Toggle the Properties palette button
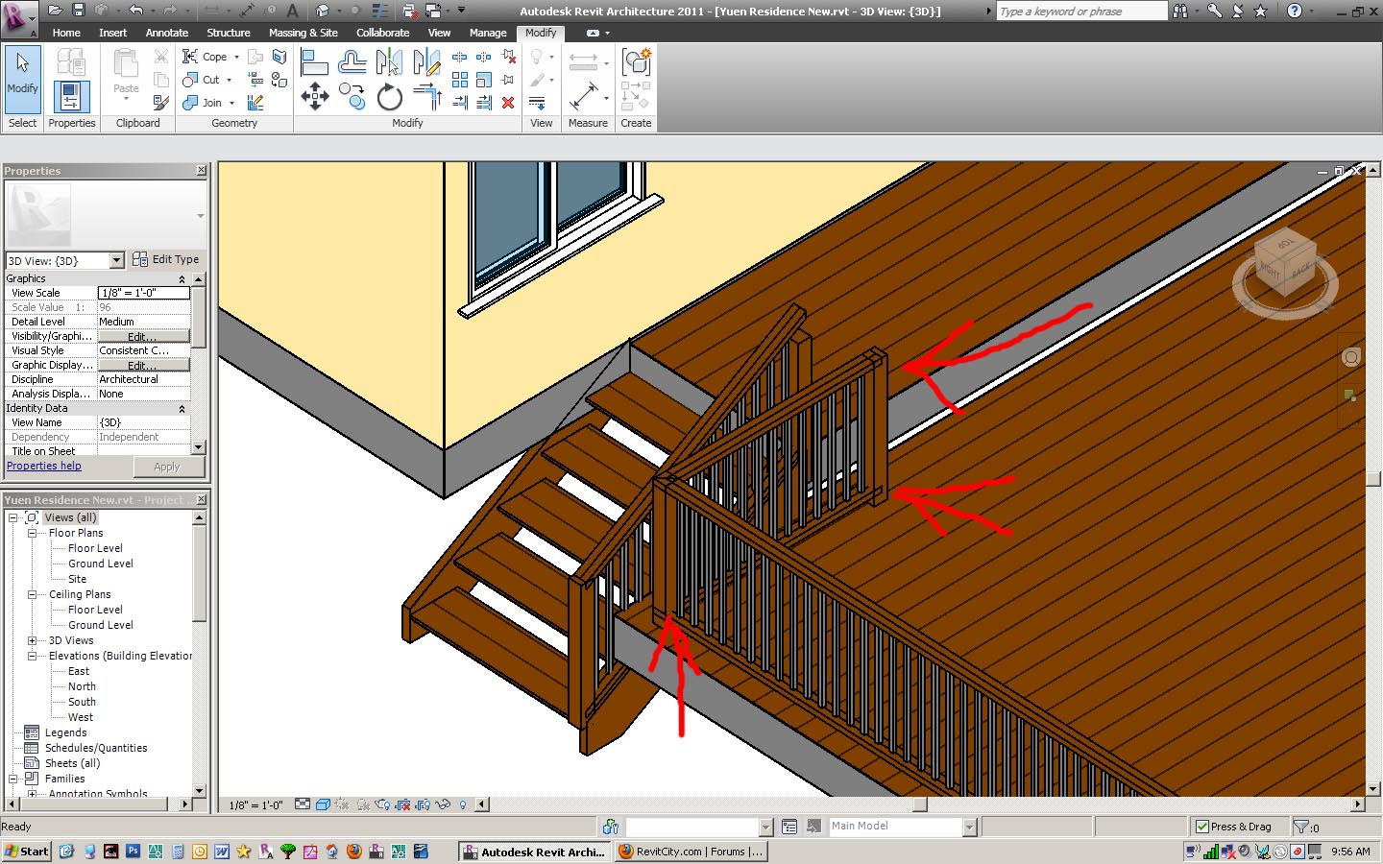The height and width of the screenshot is (864, 1383). click(71, 97)
